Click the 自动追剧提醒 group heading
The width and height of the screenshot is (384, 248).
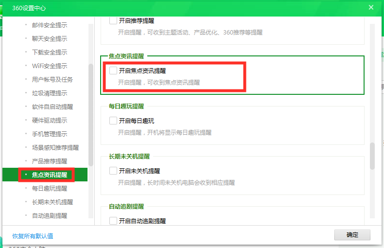pyautogui.click(x=126, y=207)
